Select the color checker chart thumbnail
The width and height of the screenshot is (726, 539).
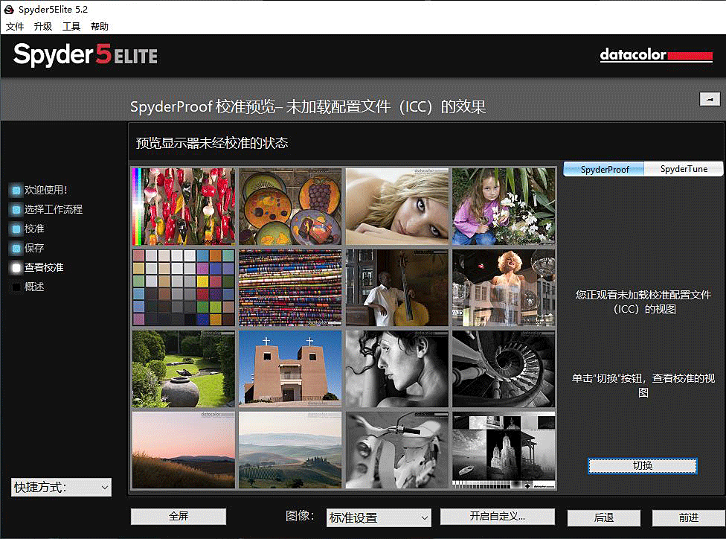pos(183,287)
